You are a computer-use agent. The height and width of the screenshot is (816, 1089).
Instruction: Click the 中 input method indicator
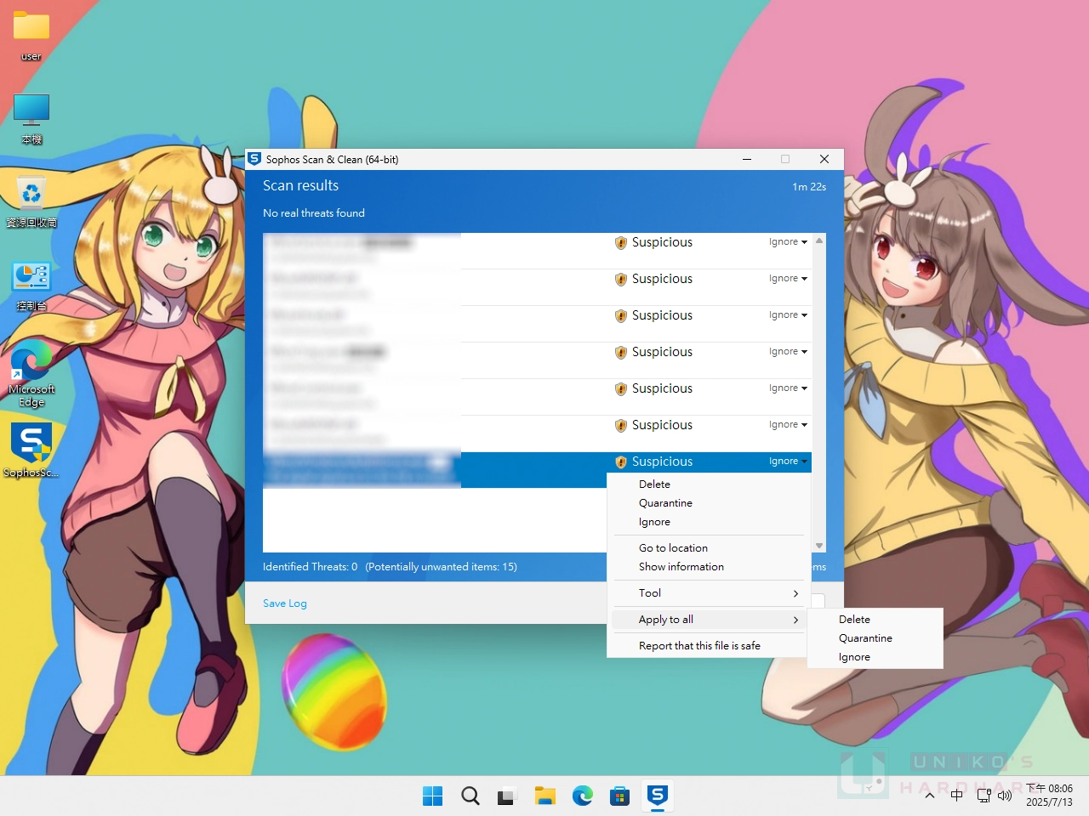point(957,796)
